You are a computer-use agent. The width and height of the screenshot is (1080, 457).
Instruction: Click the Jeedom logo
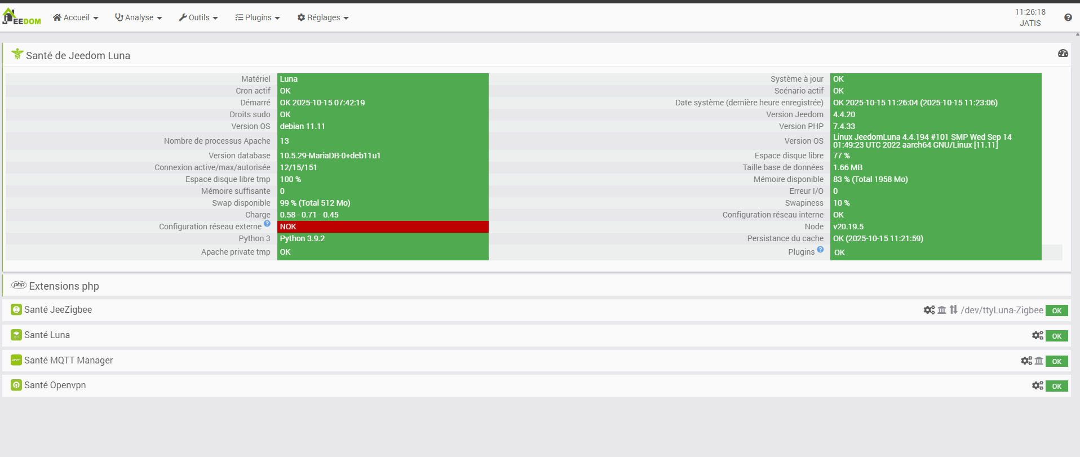(x=21, y=17)
